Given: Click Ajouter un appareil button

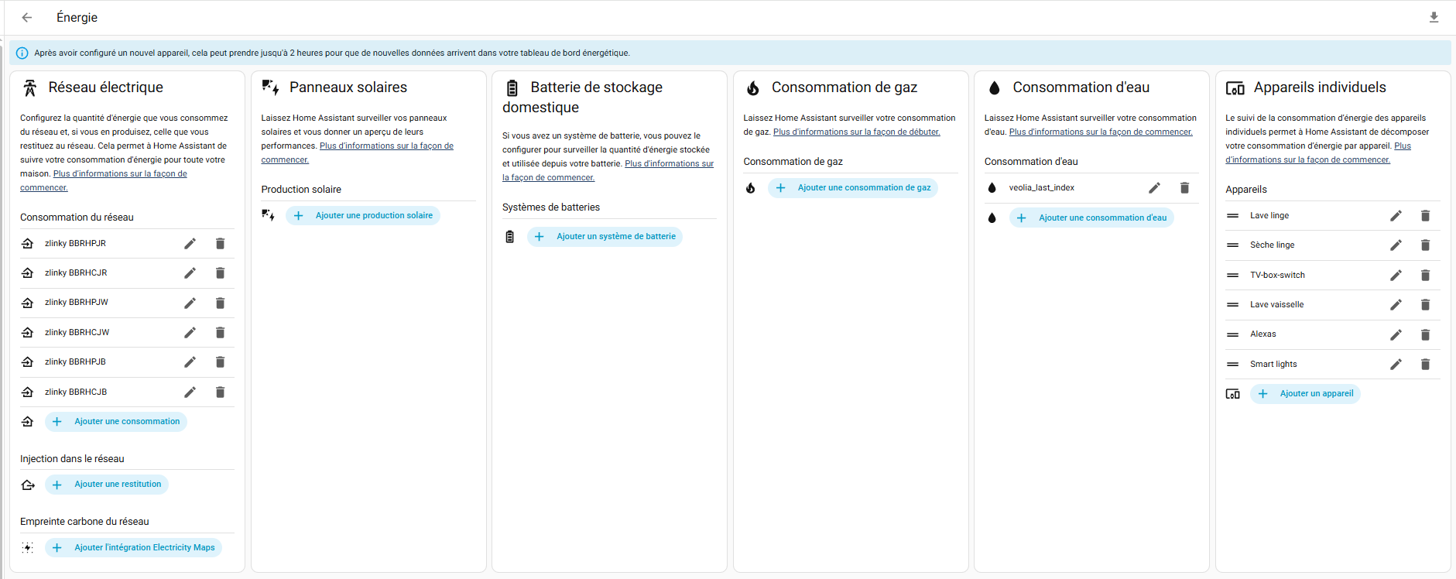Looking at the screenshot, I should tap(1305, 394).
